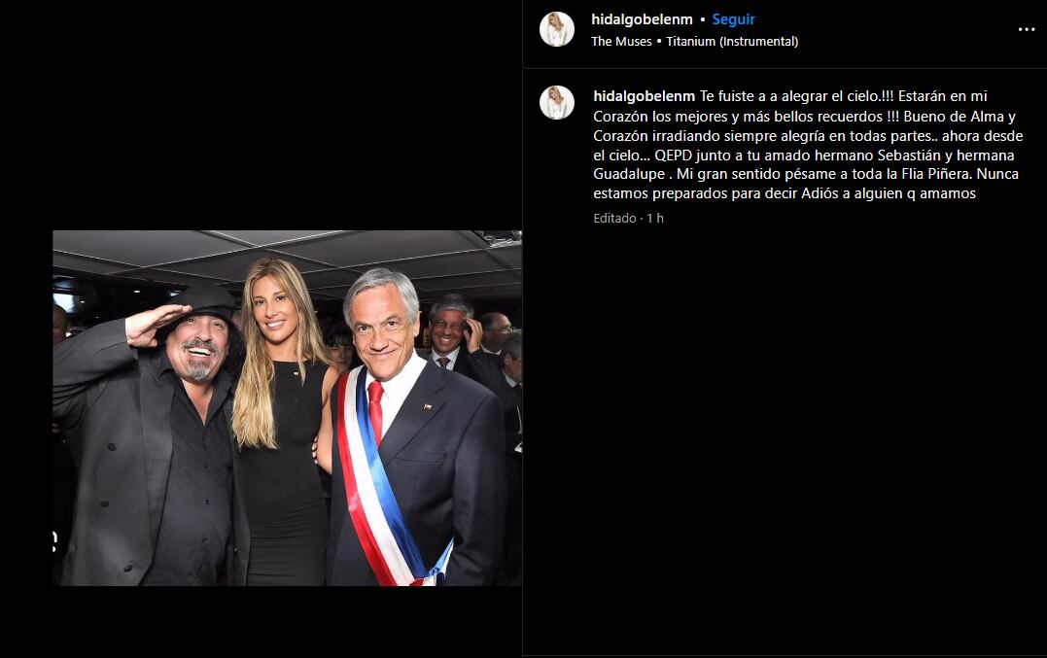The height and width of the screenshot is (658, 1047).
Task: Click the smiling grey-haired man in glasses behind
Action: pos(450,331)
